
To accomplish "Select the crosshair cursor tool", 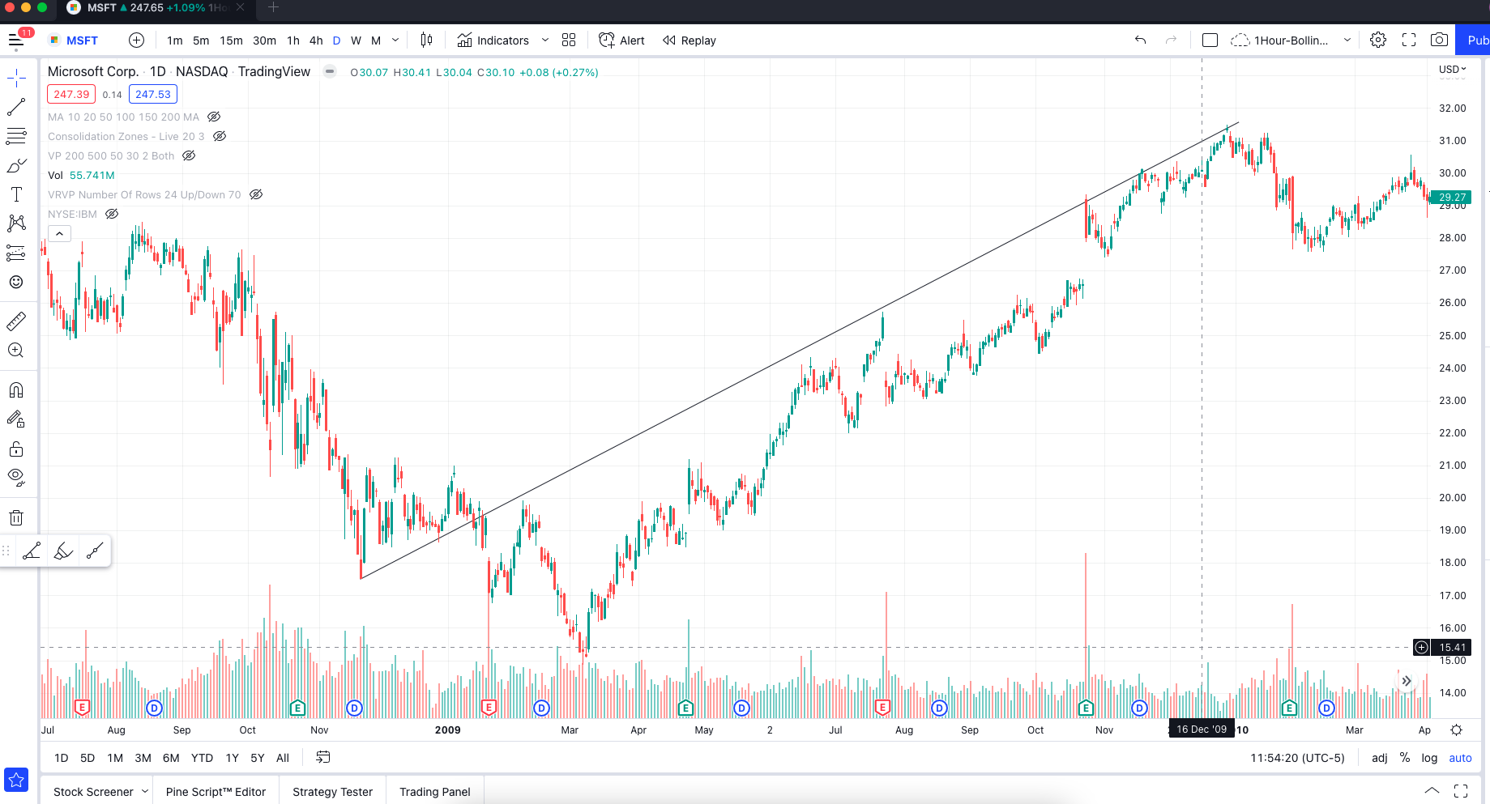I will [16, 79].
